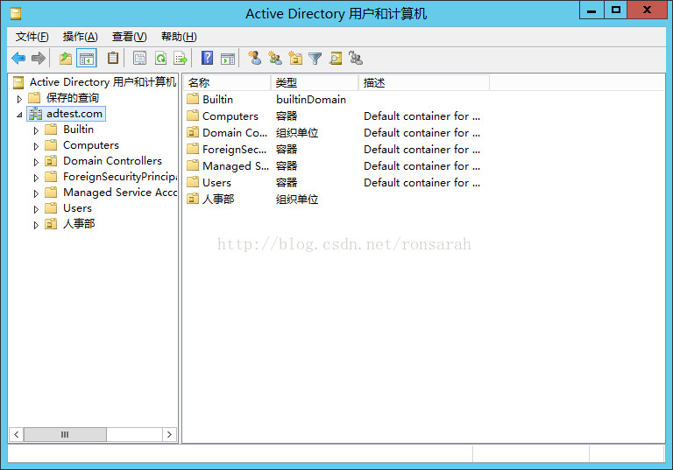Open Properties via the toolbar properties-sheet icon
The width and height of the screenshot is (673, 470).
point(139,58)
